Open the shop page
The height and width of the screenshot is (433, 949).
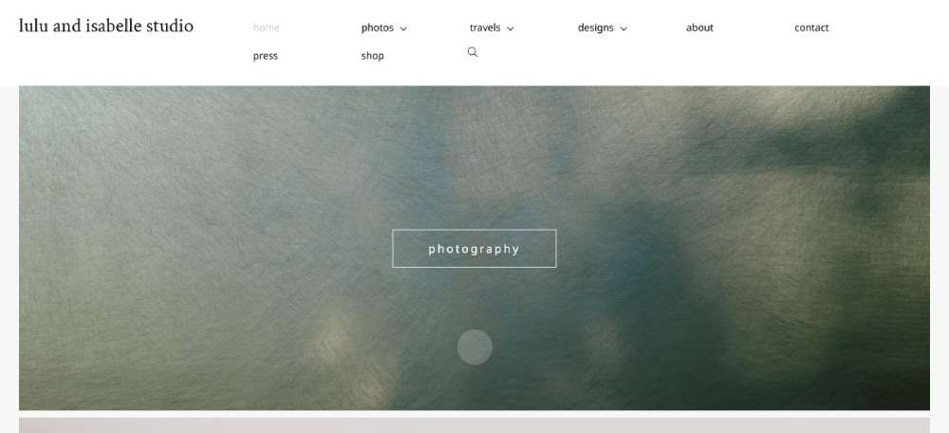pos(372,56)
